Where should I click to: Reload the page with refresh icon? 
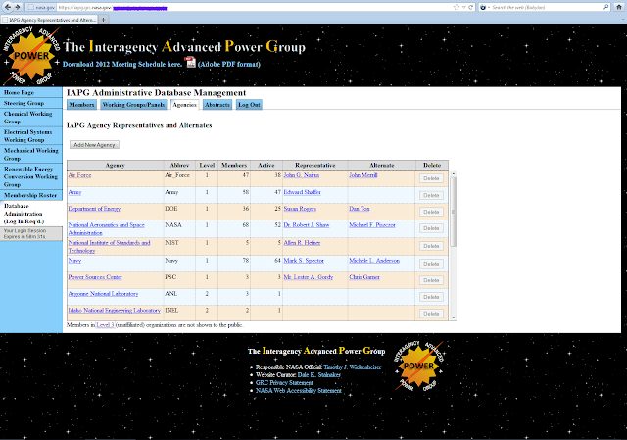tap(471, 7)
